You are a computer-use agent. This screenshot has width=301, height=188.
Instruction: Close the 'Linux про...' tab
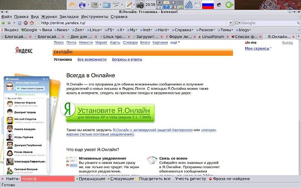coord(129,37)
